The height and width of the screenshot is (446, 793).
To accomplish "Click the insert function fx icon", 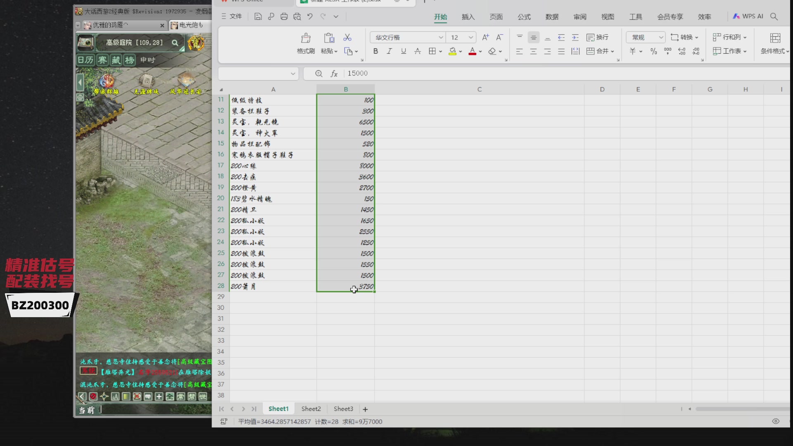I will coord(334,74).
